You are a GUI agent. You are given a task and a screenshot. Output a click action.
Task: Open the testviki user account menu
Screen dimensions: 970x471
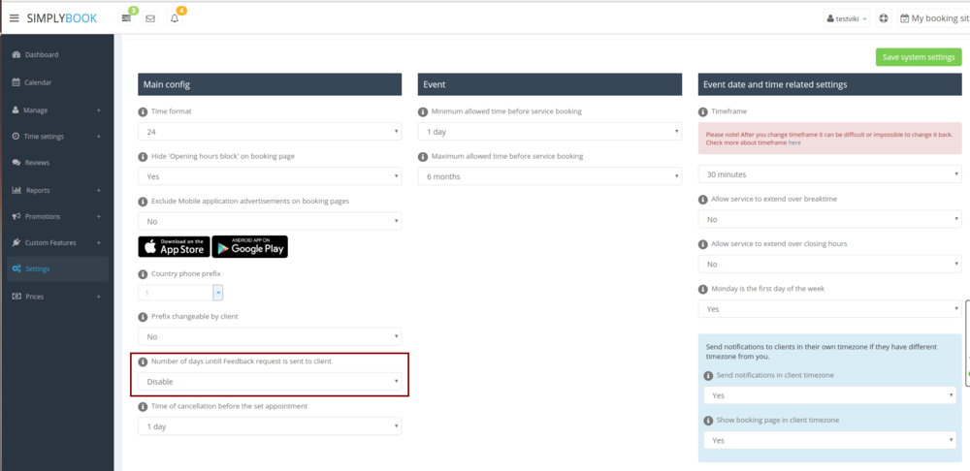click(845, 18)
